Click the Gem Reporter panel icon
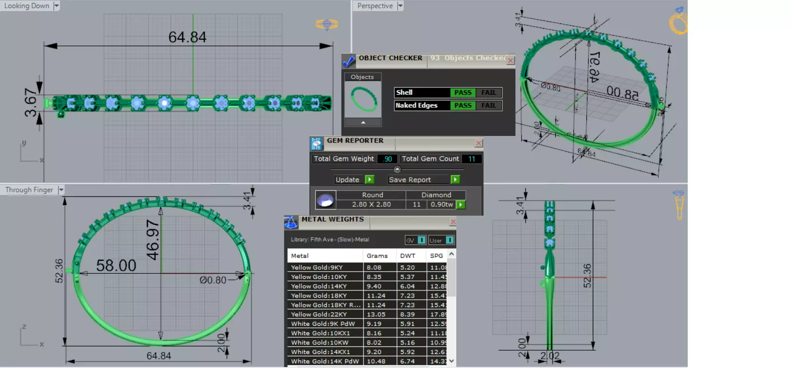Viewport: 791px width, 368px height. [x=316, y=143]
